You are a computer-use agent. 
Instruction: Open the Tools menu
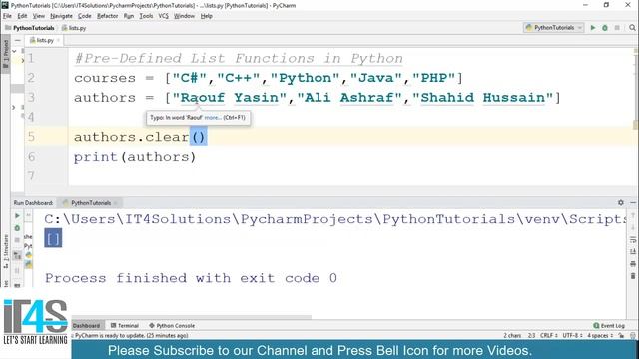click(x=146, y=16)
